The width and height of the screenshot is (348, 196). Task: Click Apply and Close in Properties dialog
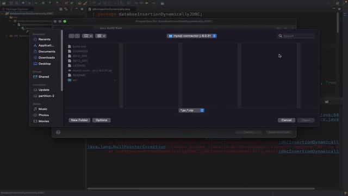pos(279,132)
